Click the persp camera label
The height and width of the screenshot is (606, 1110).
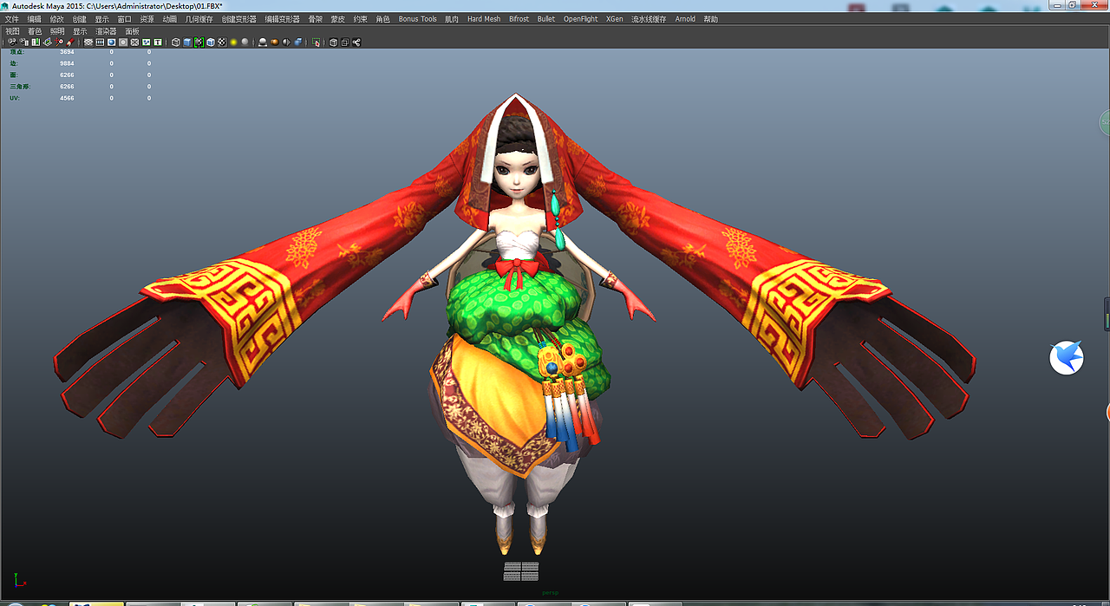[551, 593]
